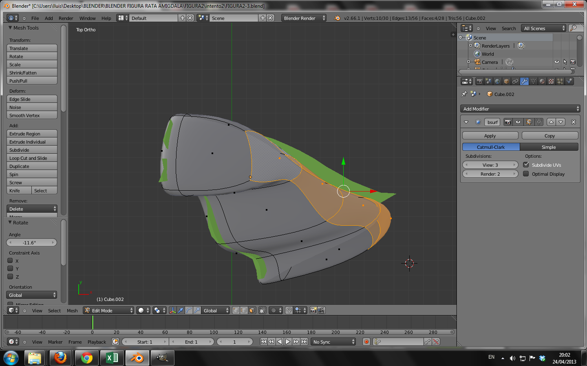Image resolution: width=587 pixels, height=366 pixels.
Task: Click the Apply modifier button
Action: (x=490, y=136)
